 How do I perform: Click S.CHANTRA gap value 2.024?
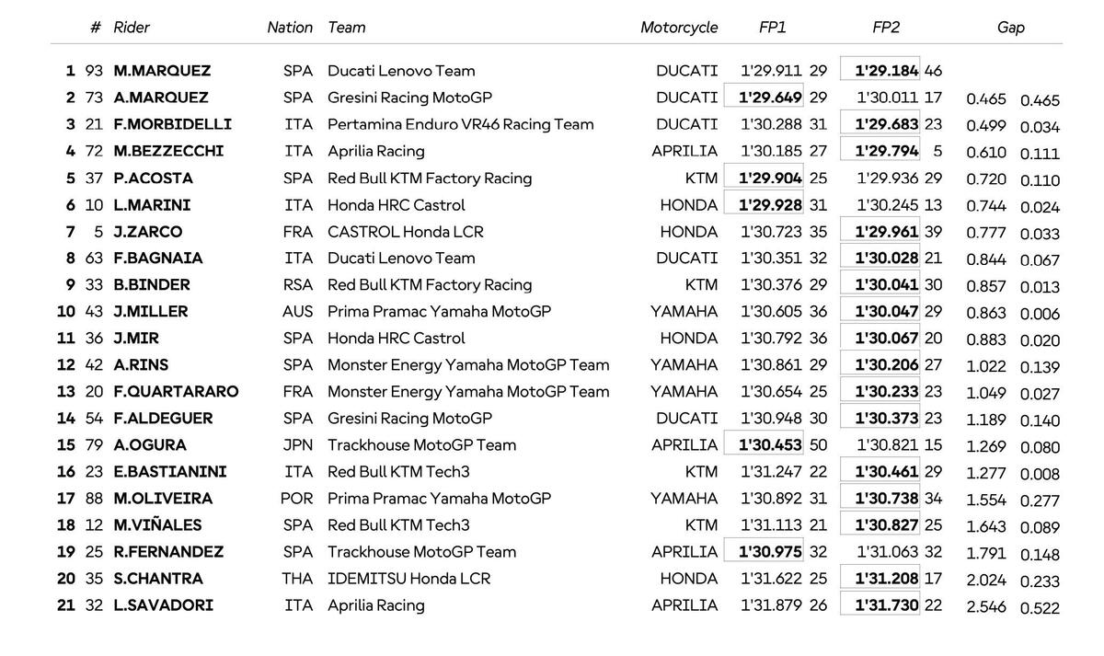[986, 581]
